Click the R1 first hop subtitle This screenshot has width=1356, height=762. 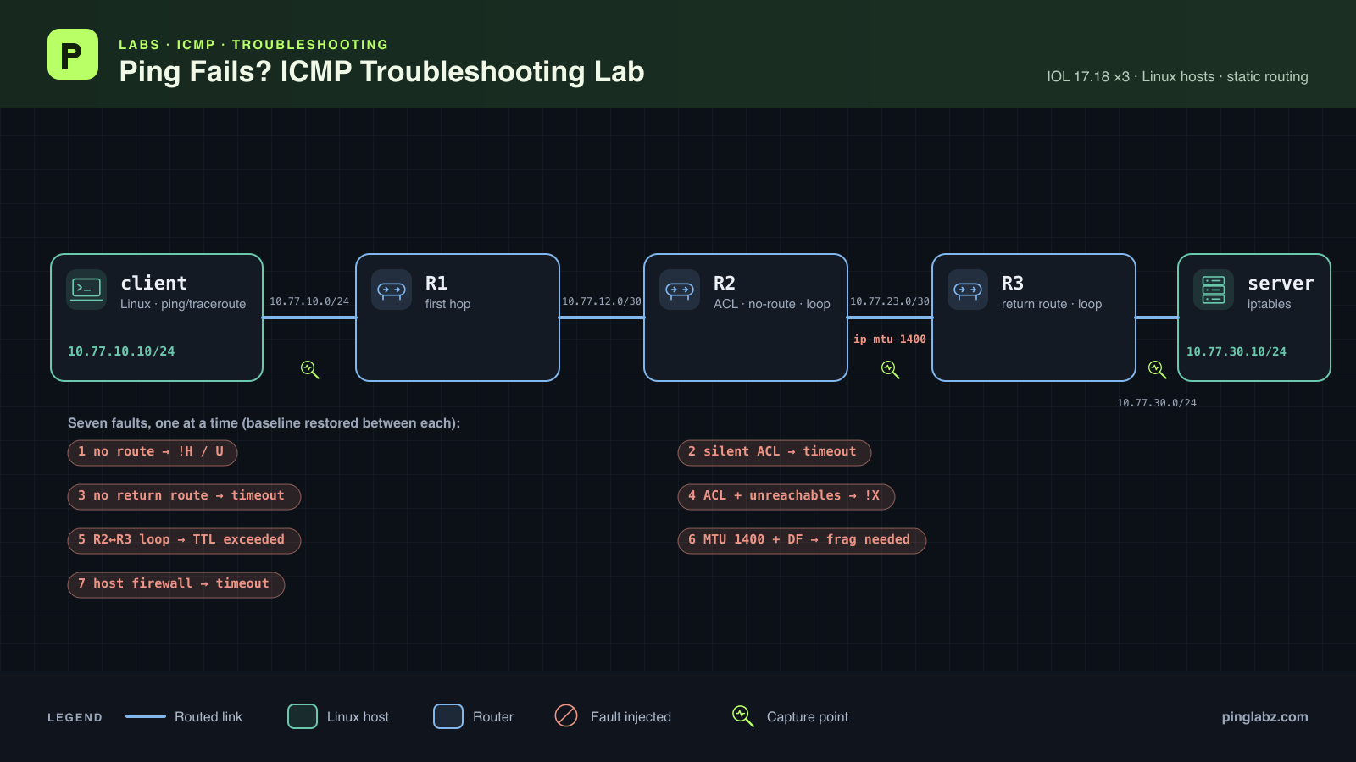(447, 304)
